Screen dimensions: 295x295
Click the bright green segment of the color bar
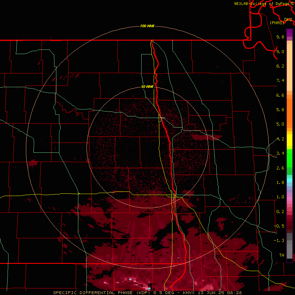[x=289, y=158]
